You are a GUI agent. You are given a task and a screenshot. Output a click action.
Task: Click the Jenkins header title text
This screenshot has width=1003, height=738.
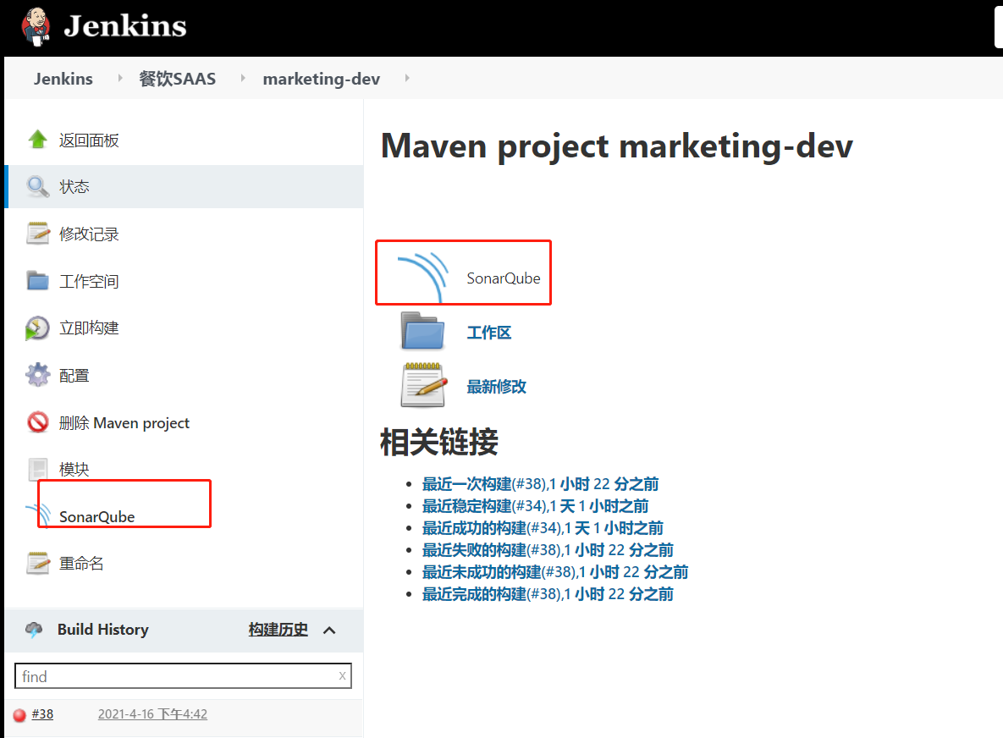tap(125, 26)
